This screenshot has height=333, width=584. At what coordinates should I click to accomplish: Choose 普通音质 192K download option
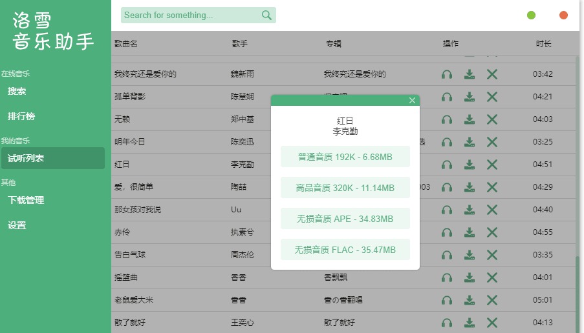345,157
